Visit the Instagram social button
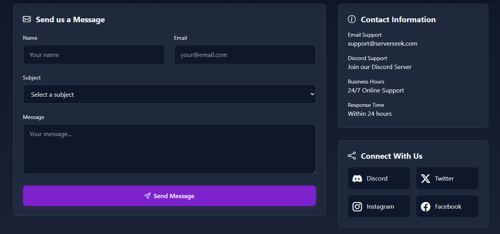 click(379, 207)
